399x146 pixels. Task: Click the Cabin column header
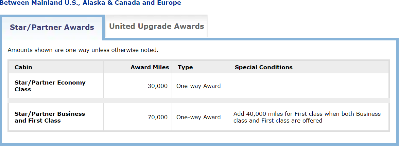pyautogui.click(x=23, y=68)
